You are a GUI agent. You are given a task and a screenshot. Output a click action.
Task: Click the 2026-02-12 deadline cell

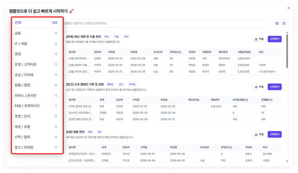coord(168,119)
